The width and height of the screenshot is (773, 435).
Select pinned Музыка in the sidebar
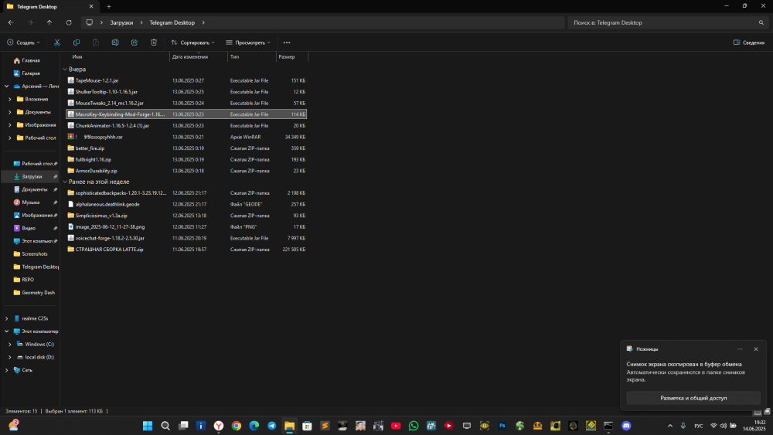[x=31, y=202]
